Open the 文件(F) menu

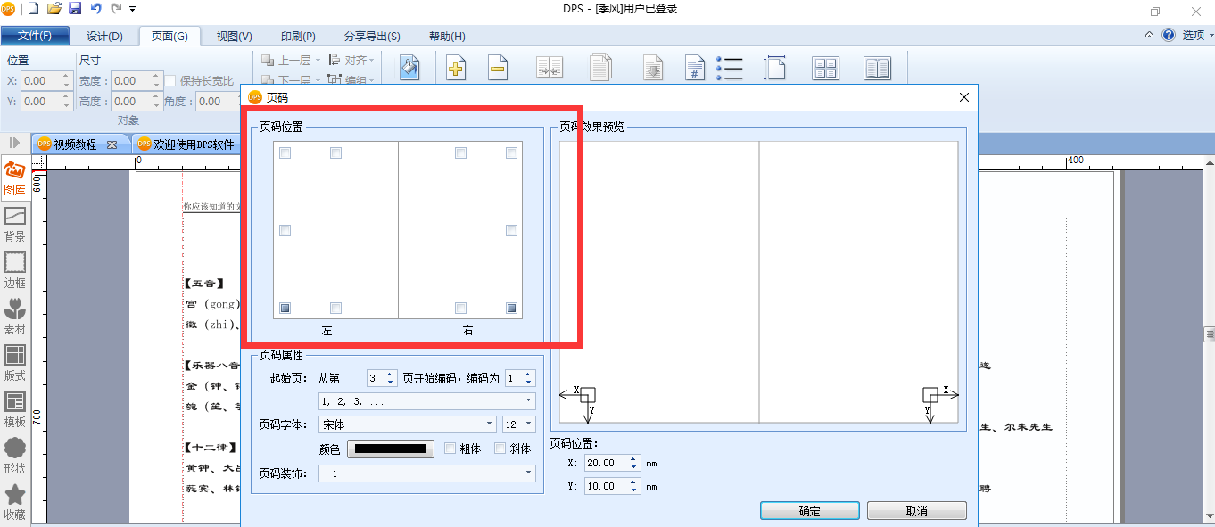coord(35,37)
